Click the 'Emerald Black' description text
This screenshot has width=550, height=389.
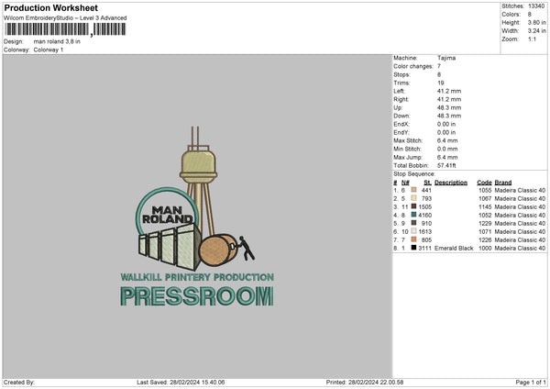tap(454, 248)
